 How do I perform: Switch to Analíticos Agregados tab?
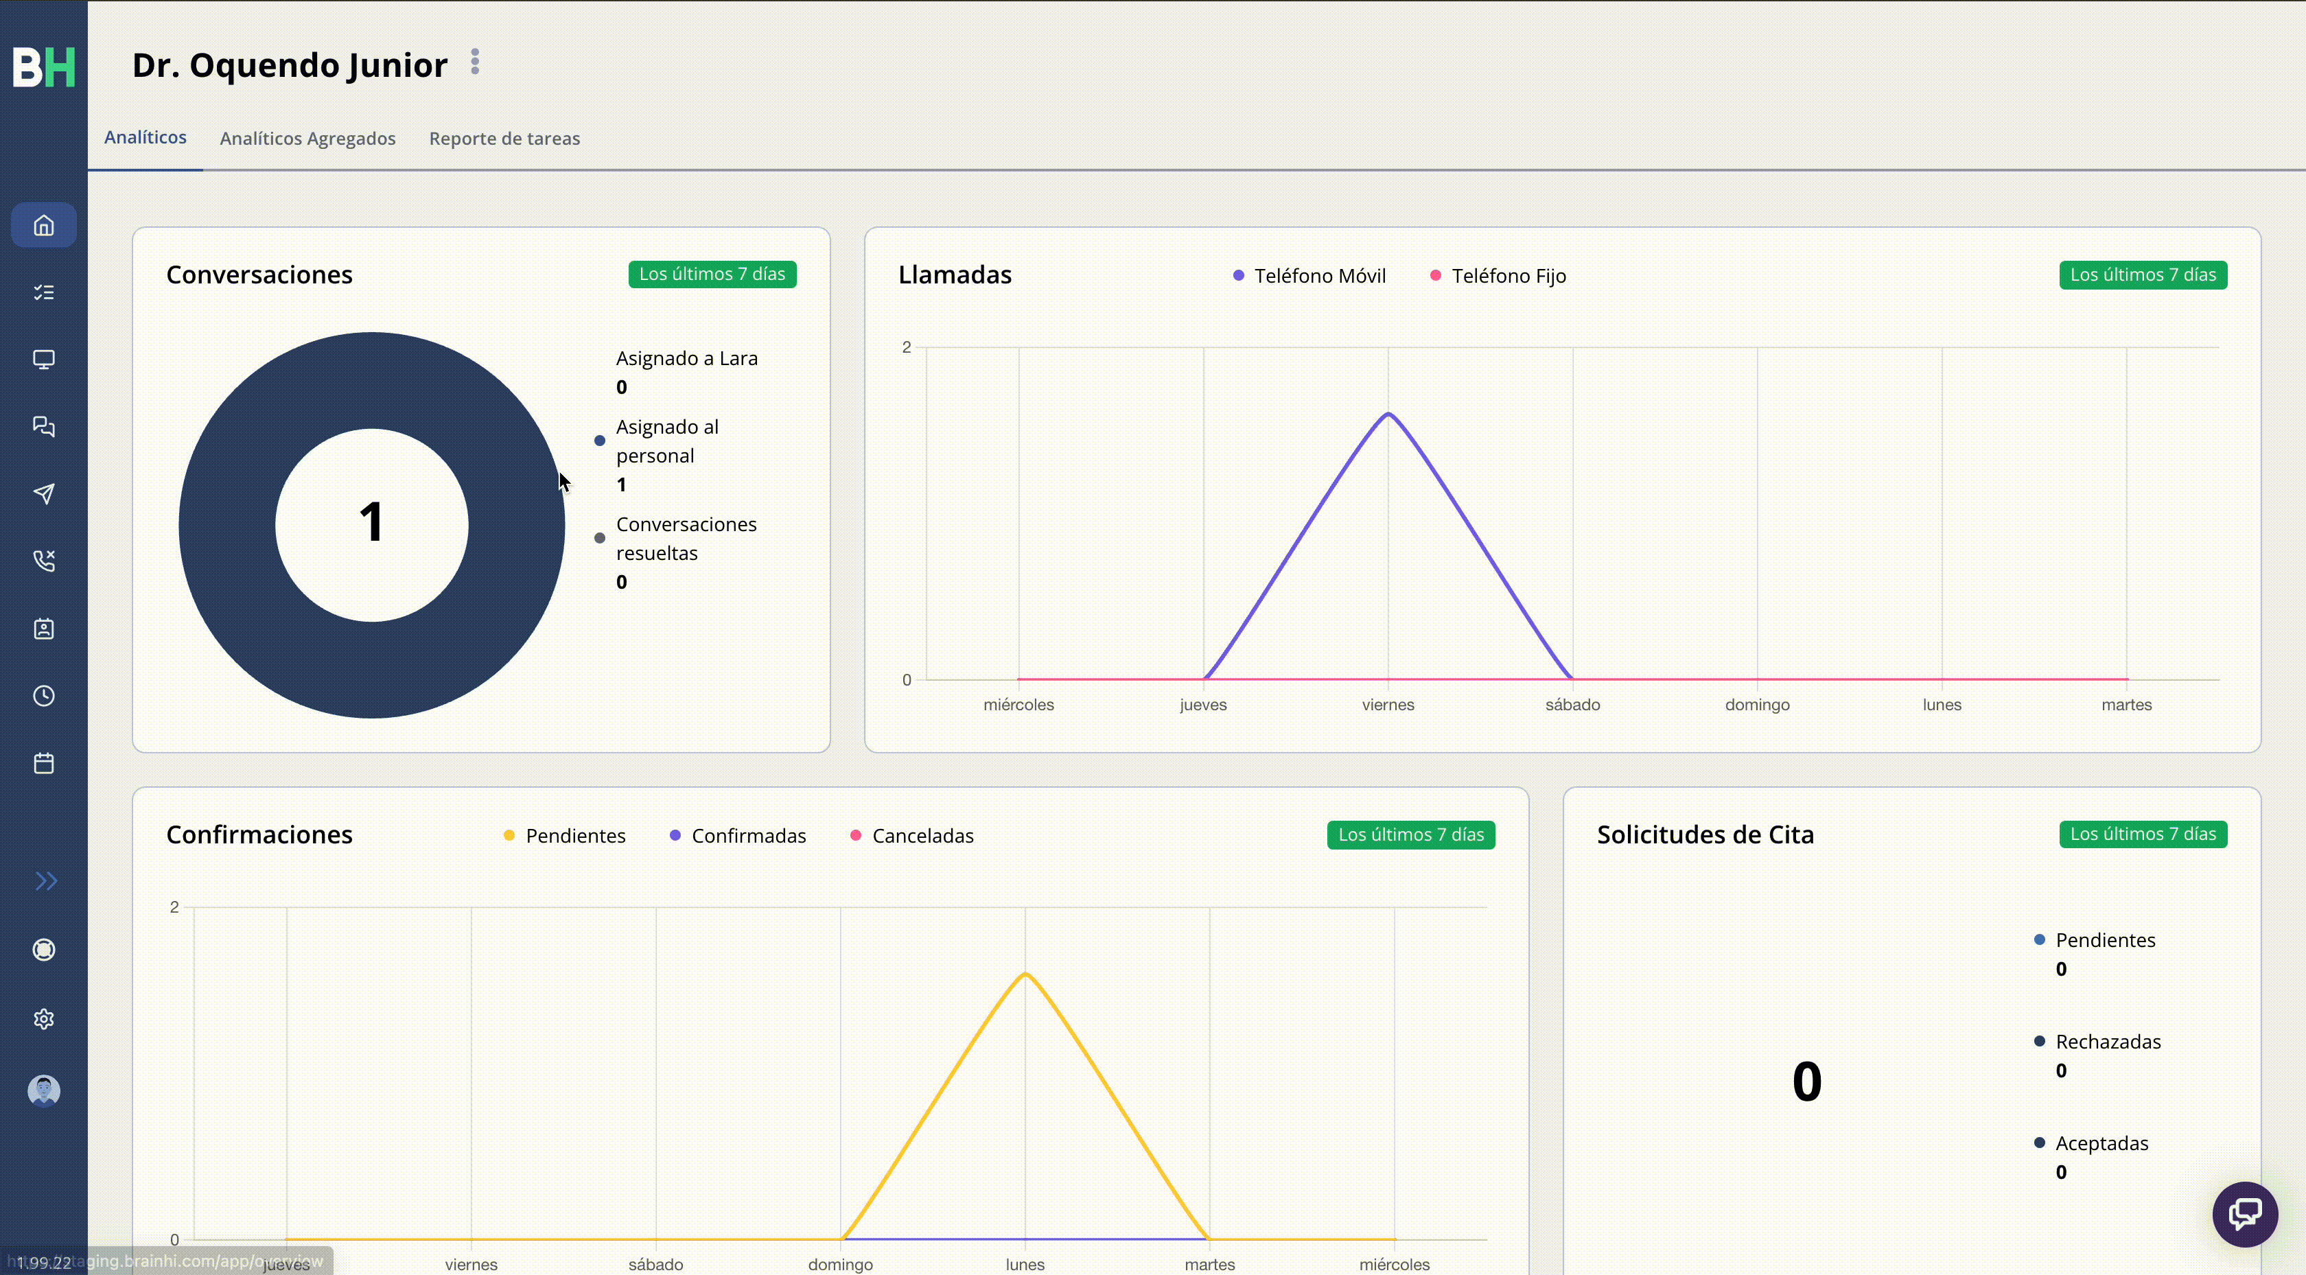tap(307, 138)
